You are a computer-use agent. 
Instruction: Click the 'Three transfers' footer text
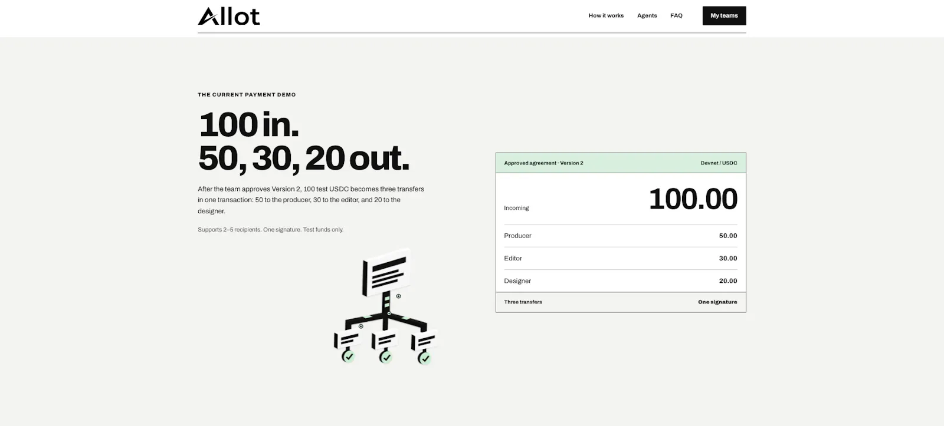point(523,302)
